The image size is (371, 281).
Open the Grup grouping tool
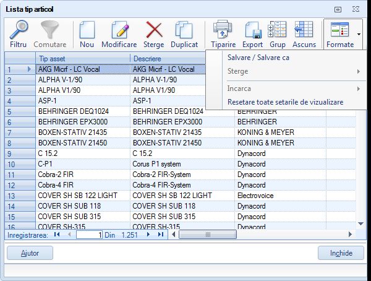click(x=277, y=34)
